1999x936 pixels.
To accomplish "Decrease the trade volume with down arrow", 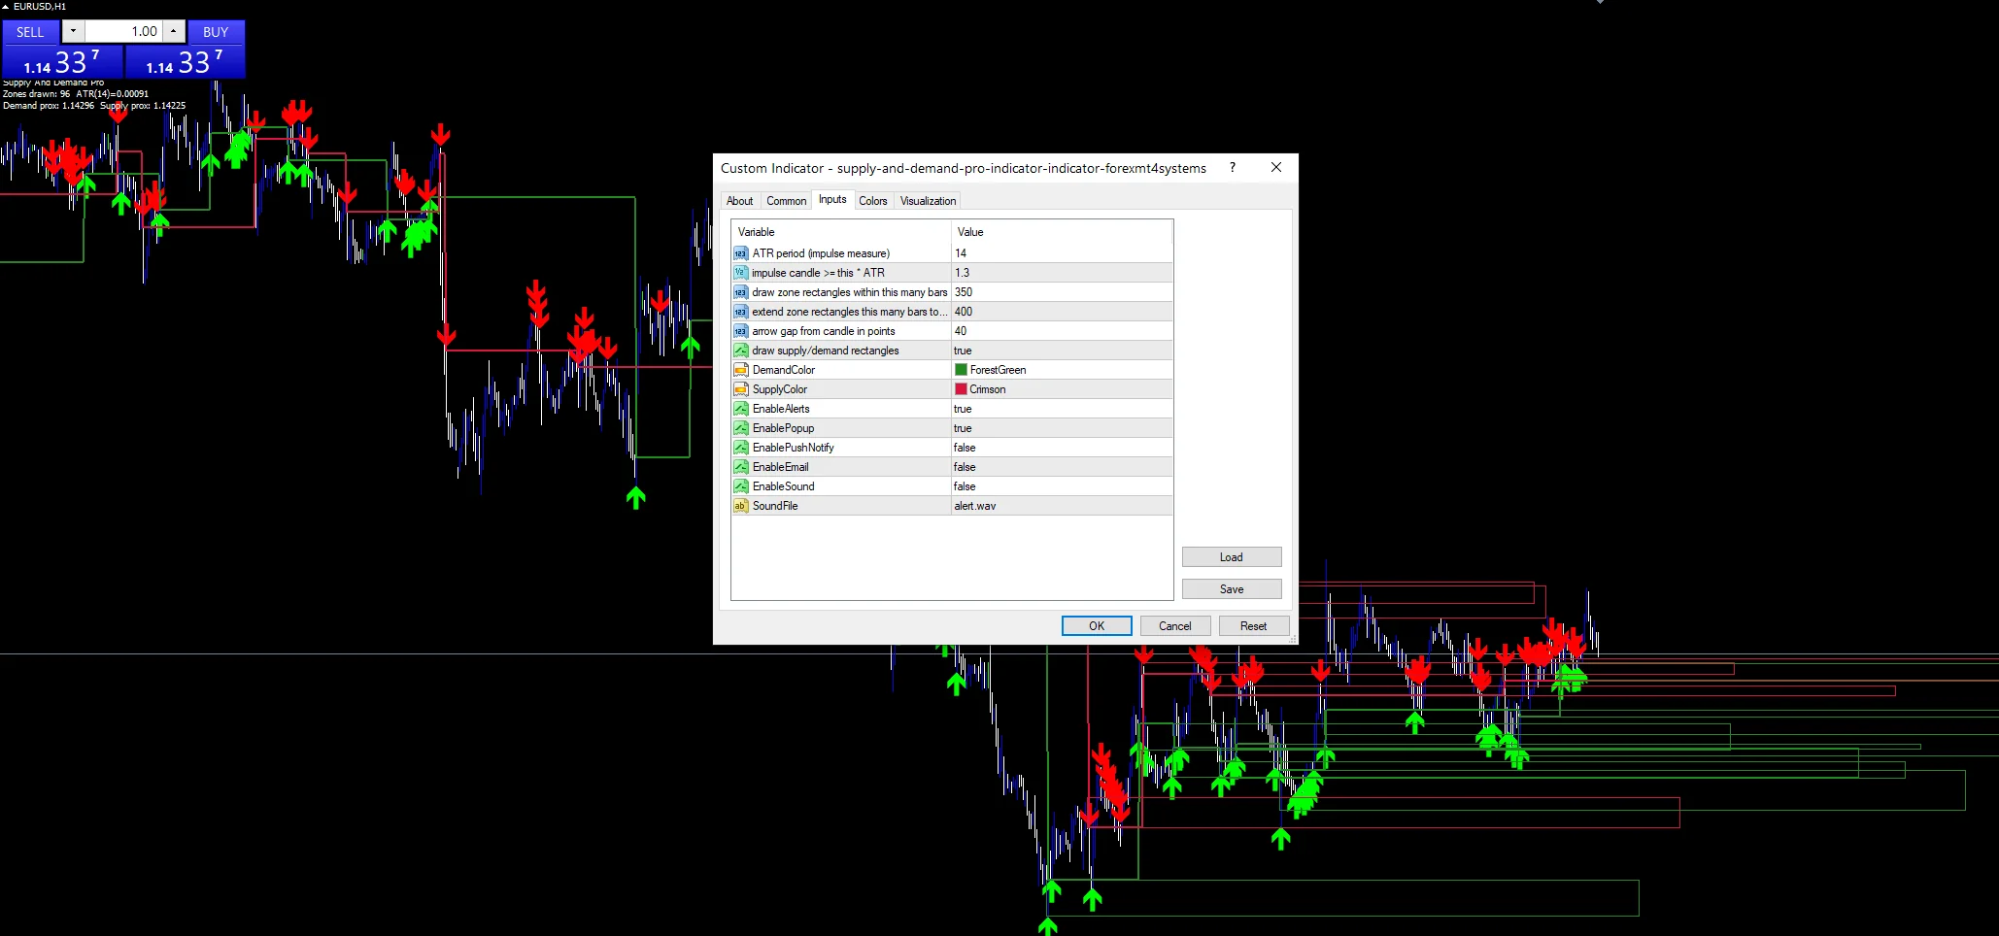I will coord(73,31).
